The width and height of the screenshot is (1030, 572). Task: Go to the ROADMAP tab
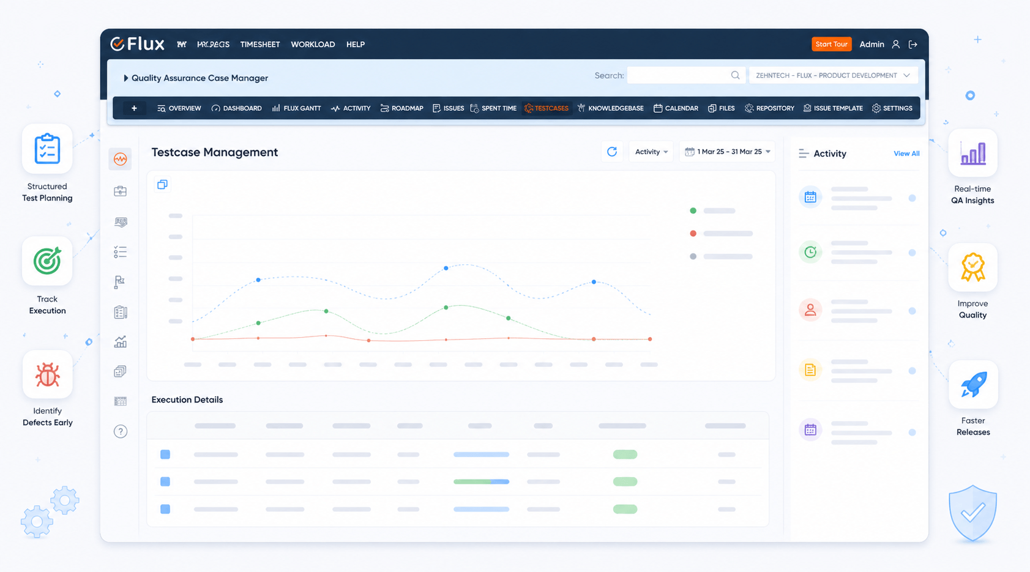tap(401, 108)
